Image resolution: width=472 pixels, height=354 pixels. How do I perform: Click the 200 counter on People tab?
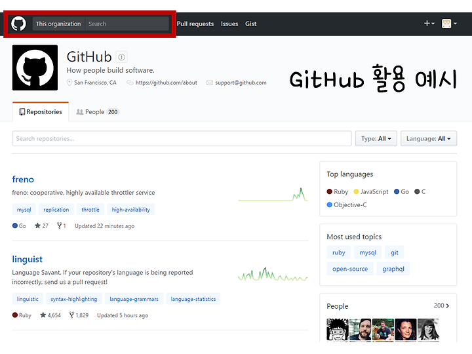113,112
